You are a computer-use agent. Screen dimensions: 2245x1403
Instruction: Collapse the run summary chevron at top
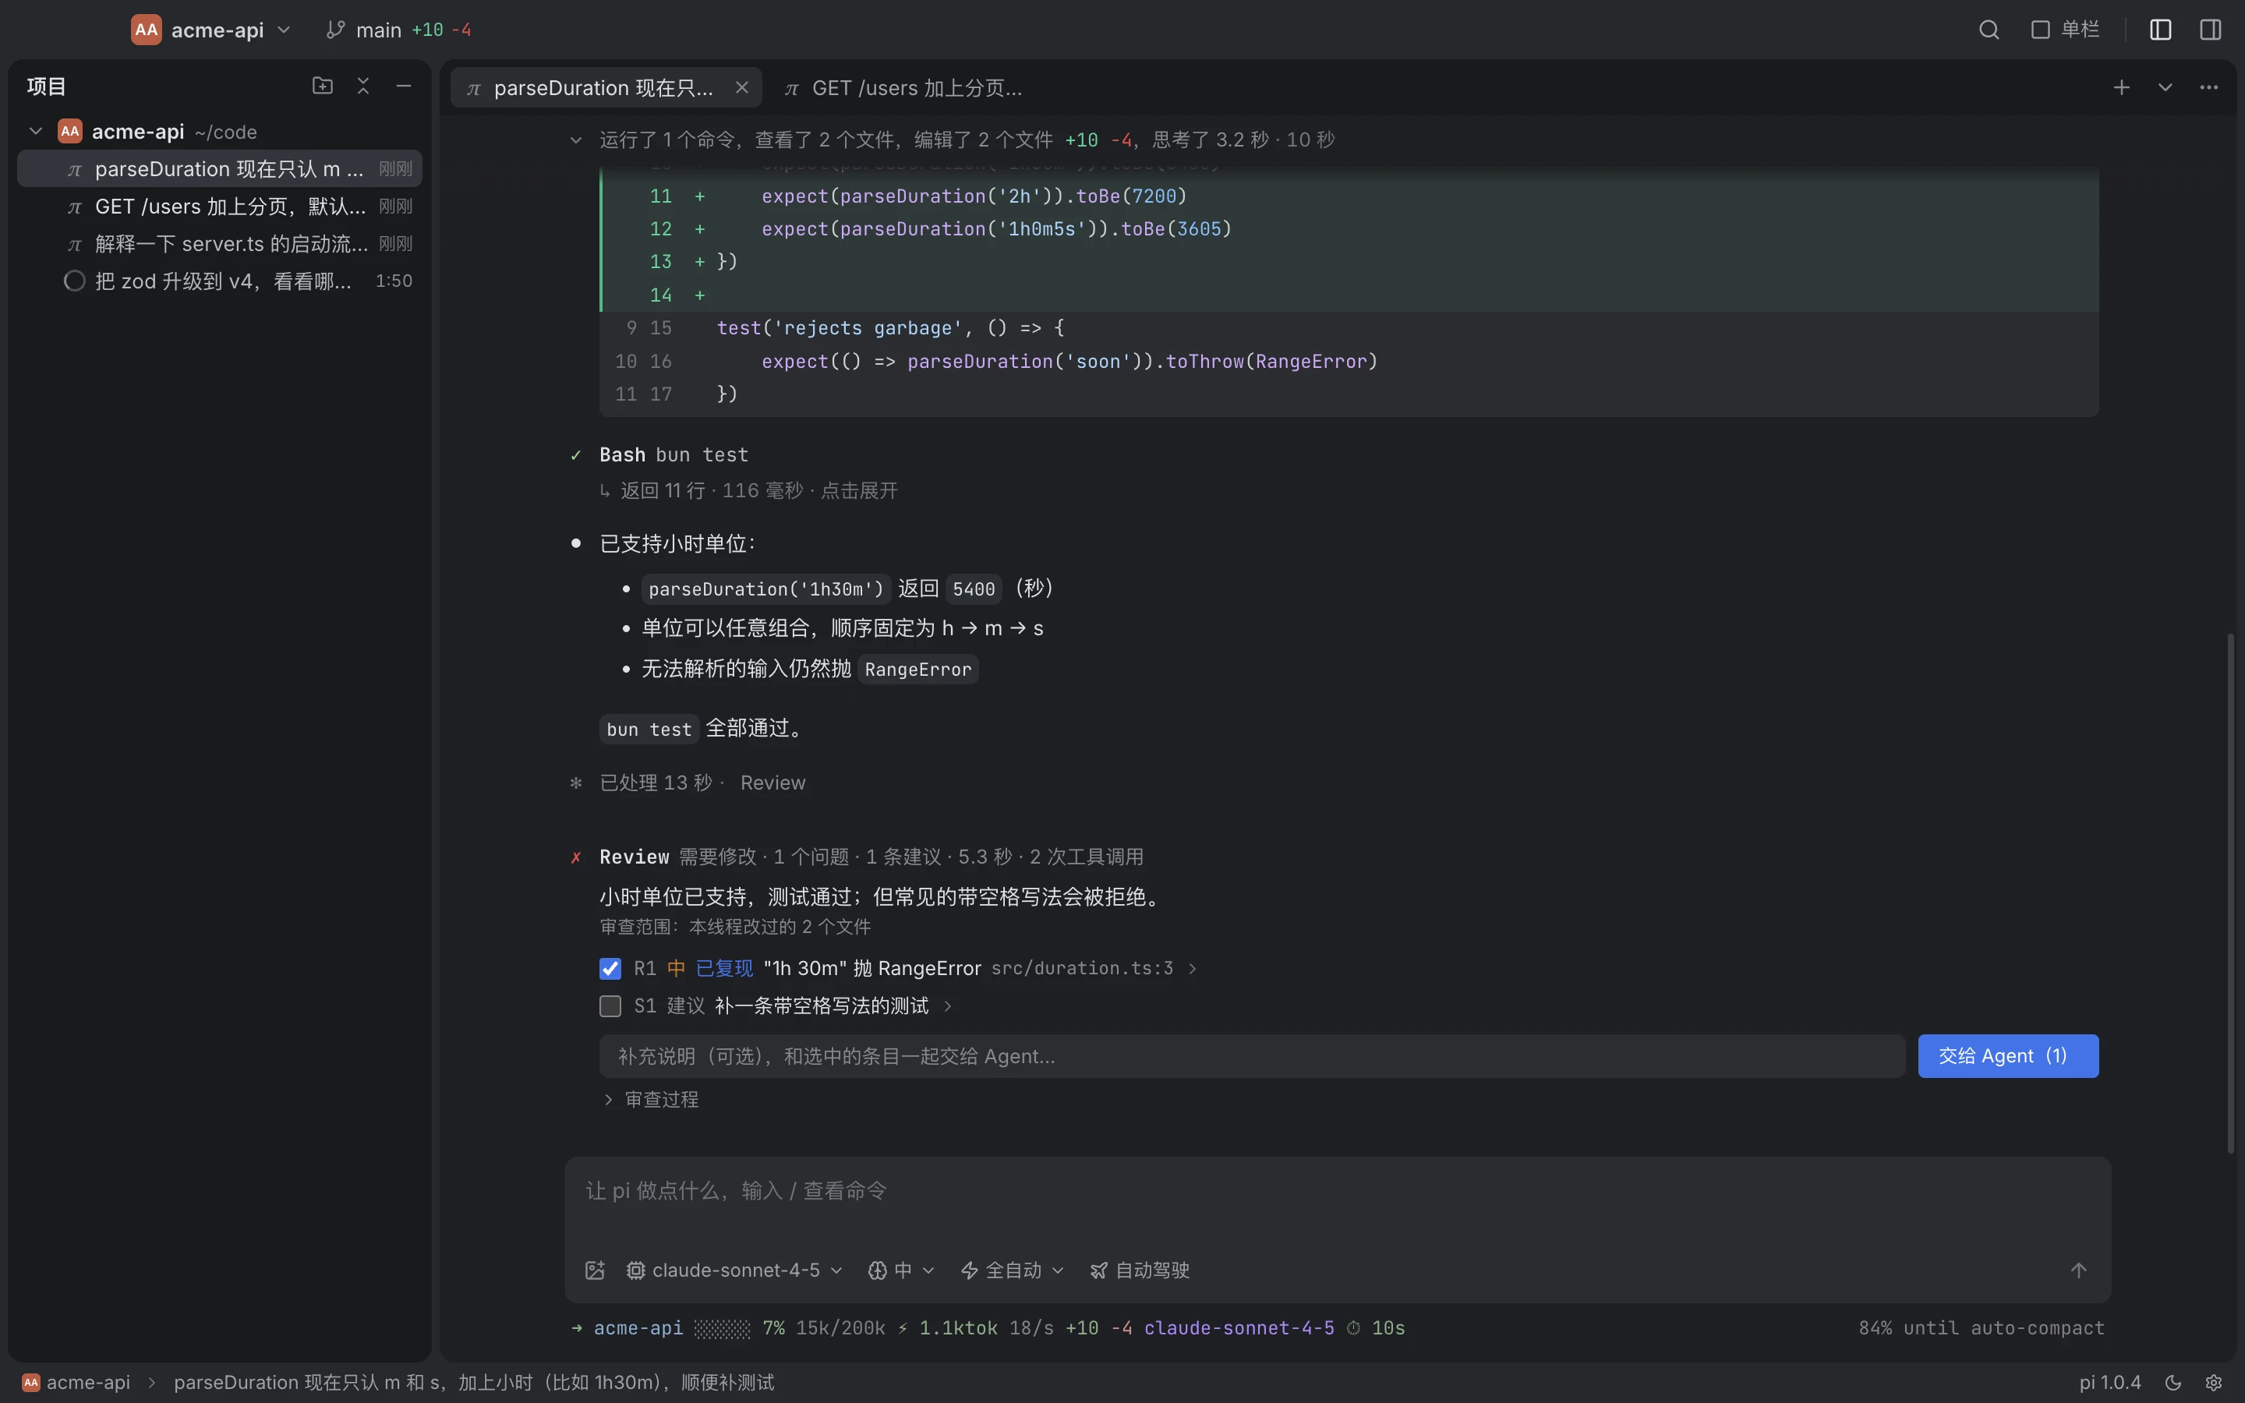click(575, 140)
